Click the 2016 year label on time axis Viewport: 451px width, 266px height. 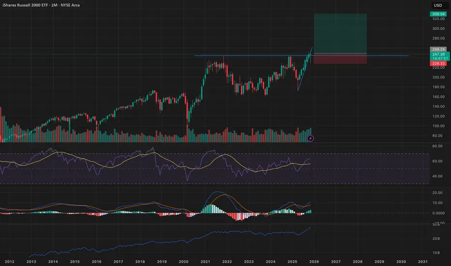[x=96, y=261]
